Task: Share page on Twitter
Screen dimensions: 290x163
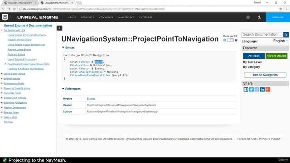Action: pyautogui.click(x=251, y=90)
